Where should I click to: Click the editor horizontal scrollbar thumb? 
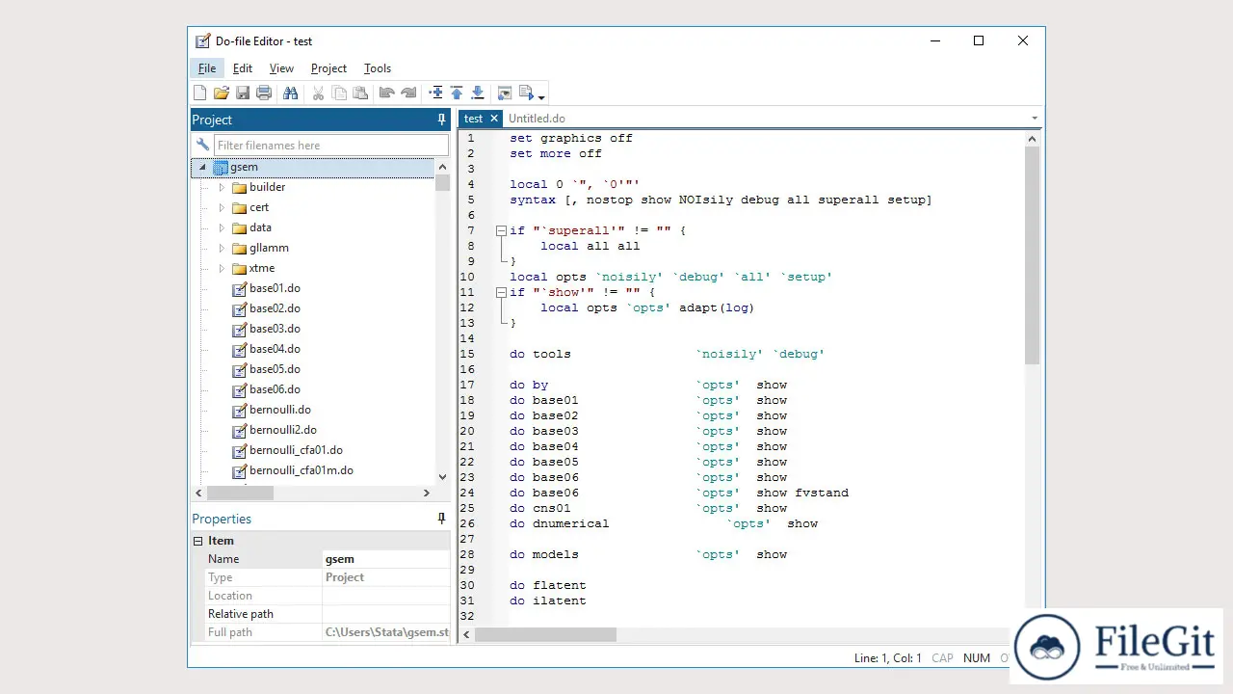[545, 634]
